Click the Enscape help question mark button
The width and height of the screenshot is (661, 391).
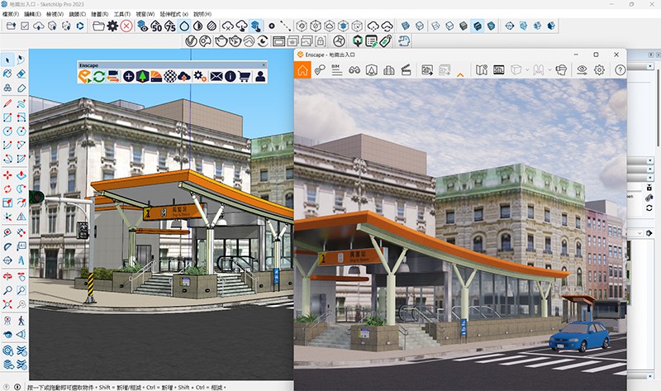(x=620, y=70)
